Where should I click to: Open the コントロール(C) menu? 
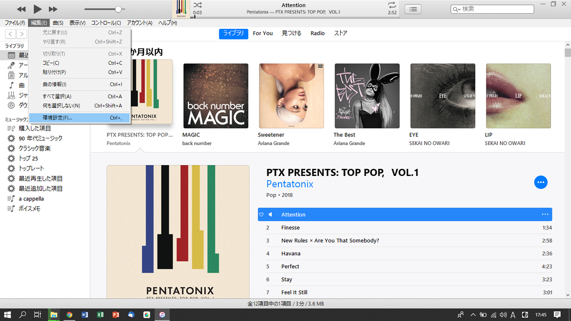(106, 23)
